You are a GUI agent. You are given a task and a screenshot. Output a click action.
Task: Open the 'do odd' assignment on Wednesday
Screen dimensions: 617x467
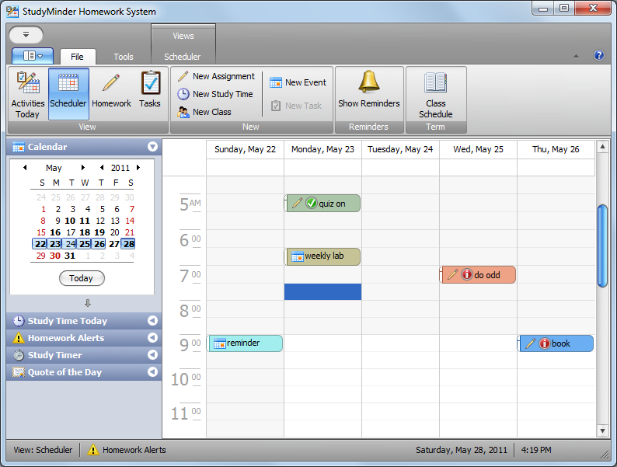click(478, 274)
